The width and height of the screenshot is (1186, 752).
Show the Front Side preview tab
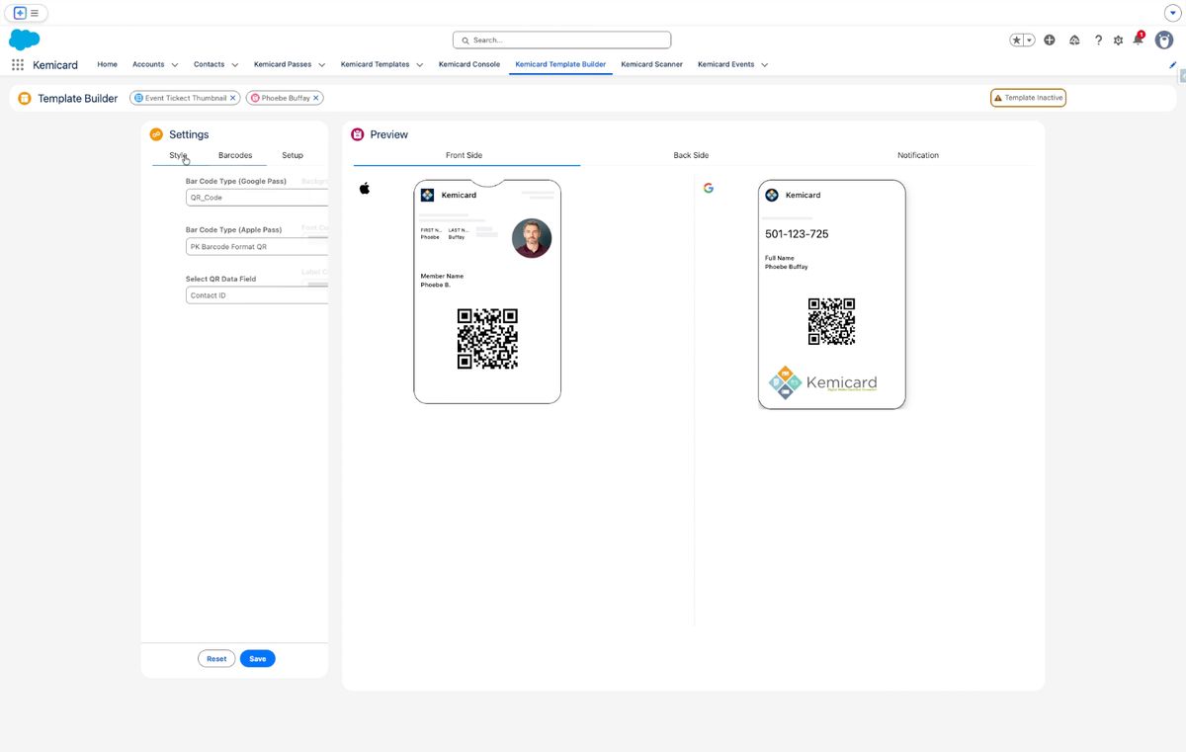[x=465, y=155]
